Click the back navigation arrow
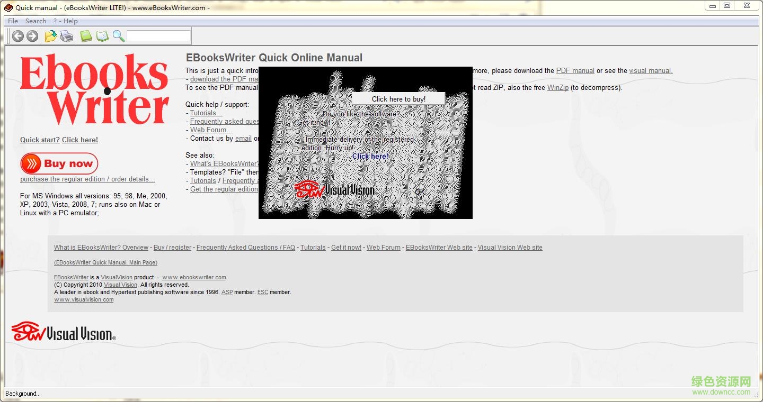 17,35
